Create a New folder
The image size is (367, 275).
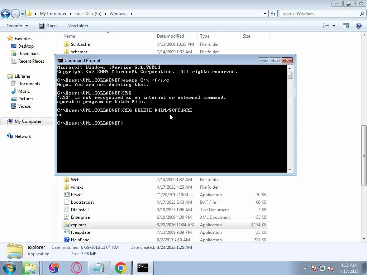pos(78,26)
